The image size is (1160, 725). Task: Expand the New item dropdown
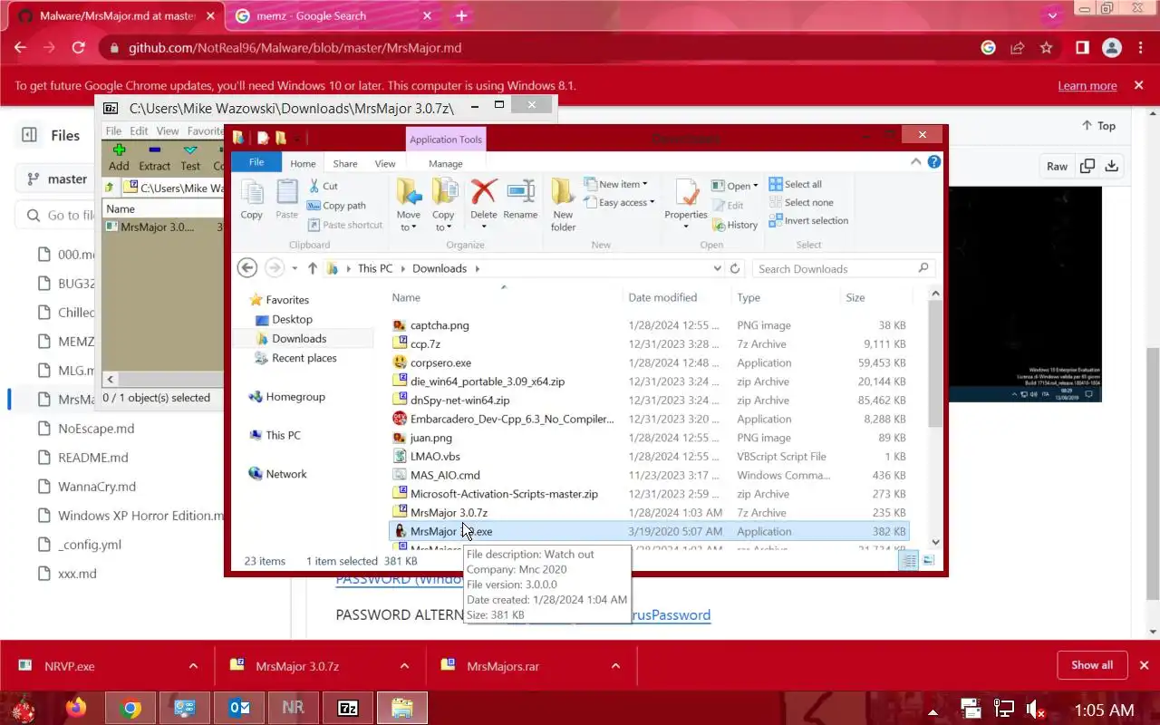pyautogui.click(x=615, y=184)
